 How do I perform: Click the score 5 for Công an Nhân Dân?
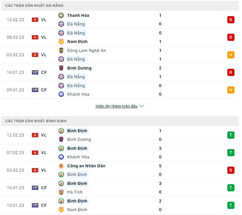(160, 166)
